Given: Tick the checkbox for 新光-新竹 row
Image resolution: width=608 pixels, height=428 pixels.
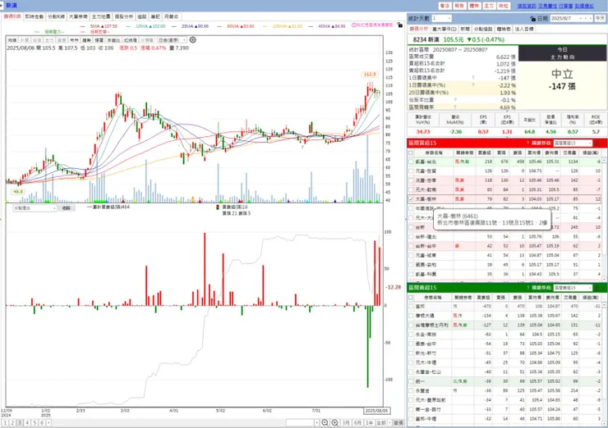Looking at the screenshot, I should [x=411, y=353].
